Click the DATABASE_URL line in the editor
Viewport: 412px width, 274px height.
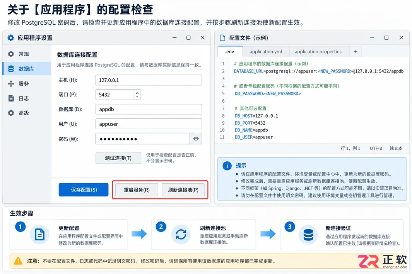pos(319,71)
